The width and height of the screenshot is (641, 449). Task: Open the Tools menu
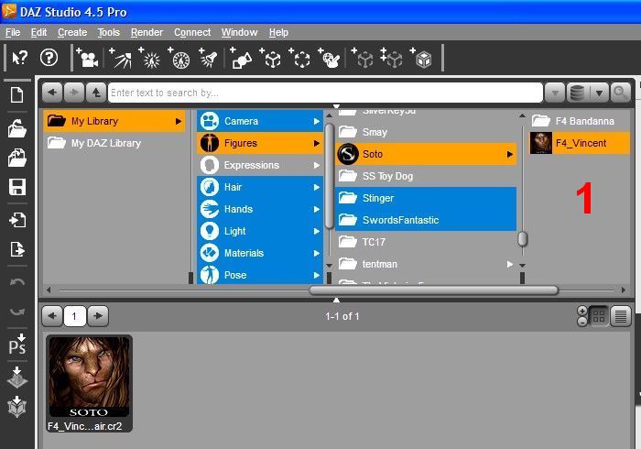(108, 32)
